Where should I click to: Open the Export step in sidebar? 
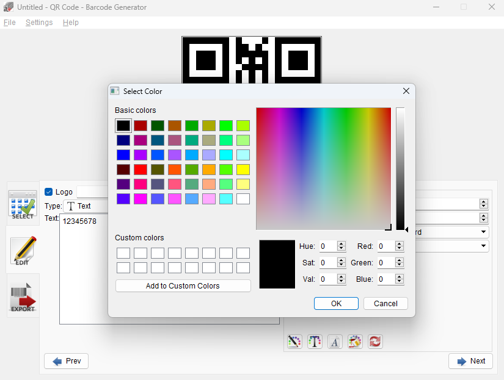tap(23, 296)
